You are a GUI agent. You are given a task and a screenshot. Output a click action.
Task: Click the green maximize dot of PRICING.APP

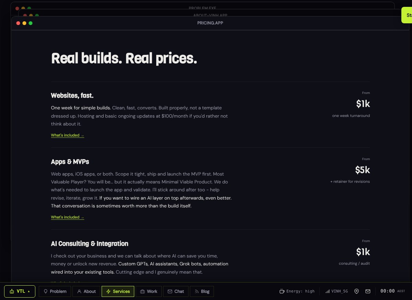click(x=31, y=23)
